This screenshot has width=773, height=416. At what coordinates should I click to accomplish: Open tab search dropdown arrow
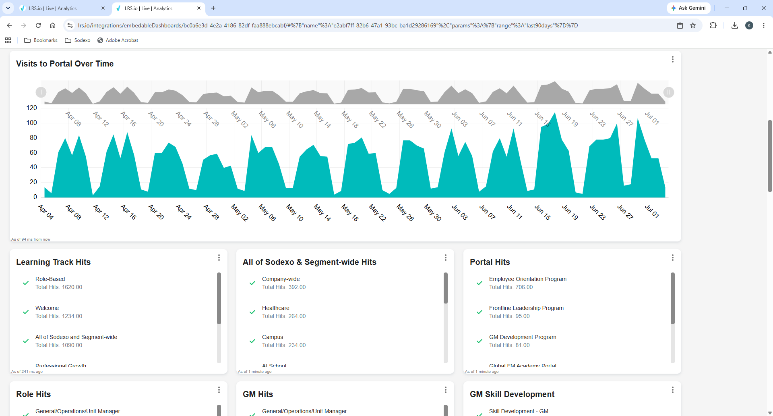click(x=8, y=8)
